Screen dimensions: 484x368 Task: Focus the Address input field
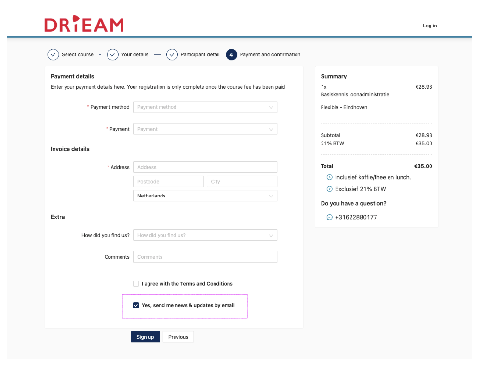pyautogui.click(x=205, y=167)
